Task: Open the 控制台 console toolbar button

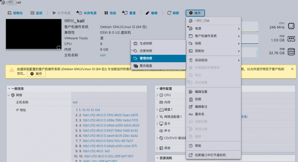Action: (x=15, y=13)
